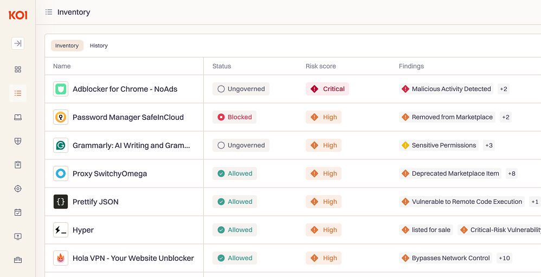Click Allowed status for Proxy SwitchyOmega
This screenshot has height=277, width=541.
[x=235, y=173]
